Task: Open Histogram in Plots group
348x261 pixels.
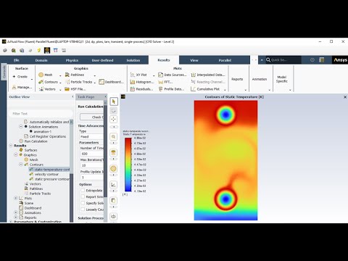Action: click(x=142, y=82)
